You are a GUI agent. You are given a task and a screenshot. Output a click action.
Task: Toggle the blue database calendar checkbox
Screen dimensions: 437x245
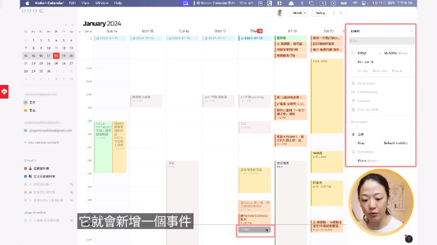pos(25,176)
